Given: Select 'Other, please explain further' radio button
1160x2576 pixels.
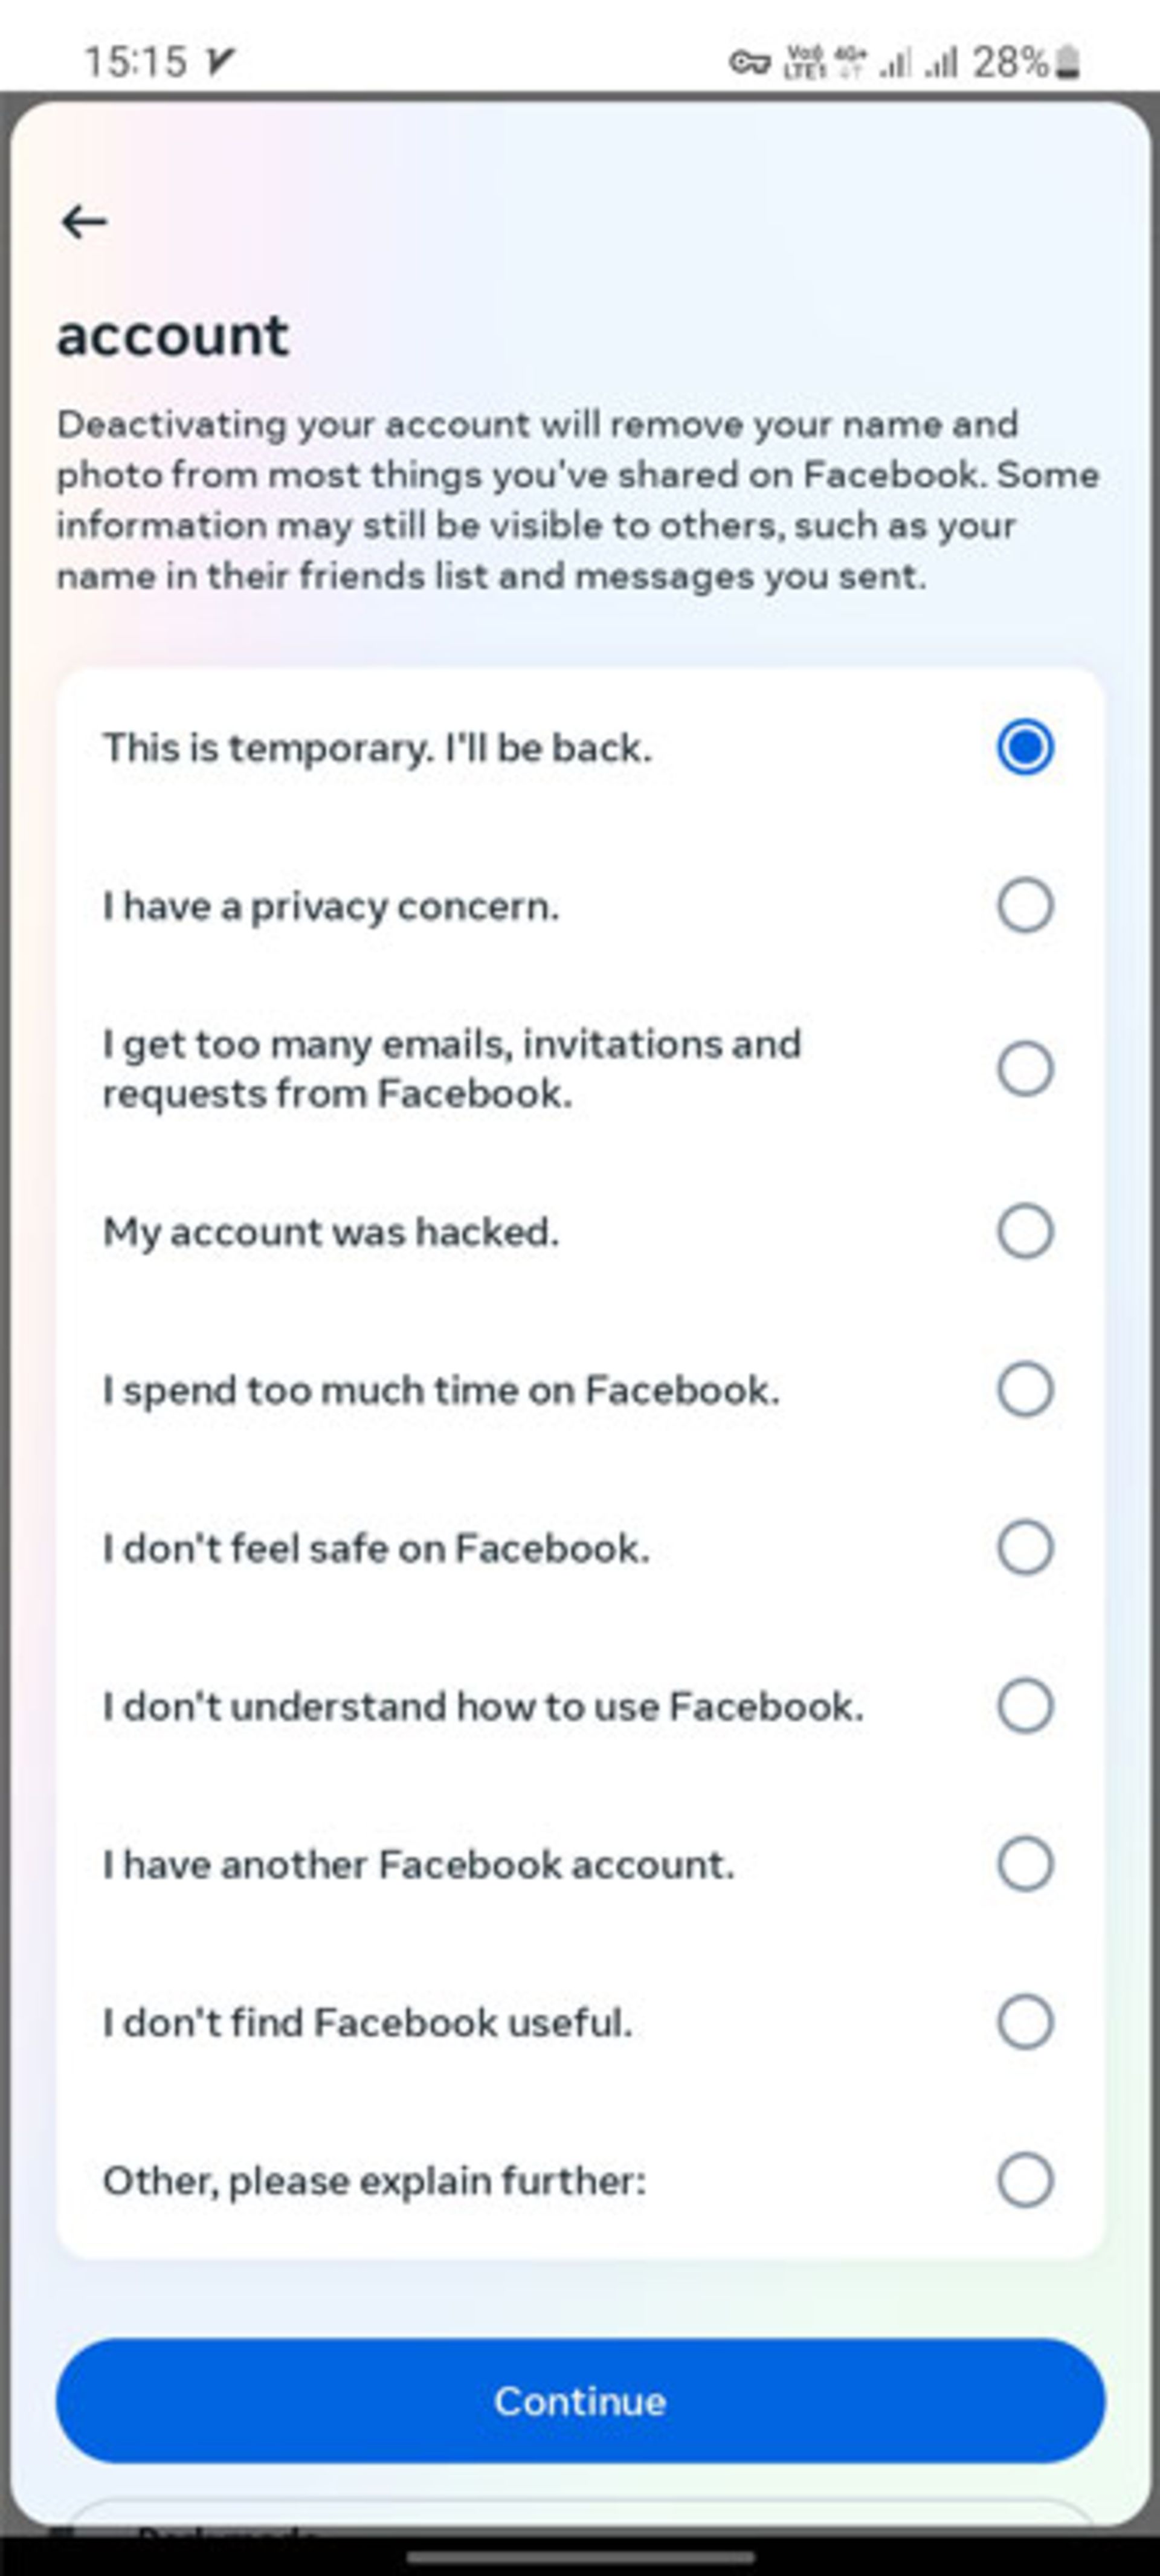Looking at the screenshot, I should pos(1024,2180).
